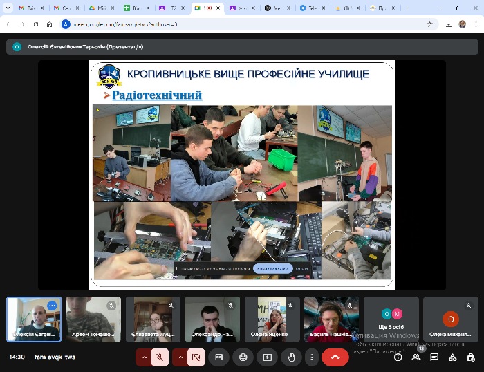This screenshot has width=484, height=372.
Task: Expand audio settings arrow beside microphone
Action: click(x=144, y=357)
